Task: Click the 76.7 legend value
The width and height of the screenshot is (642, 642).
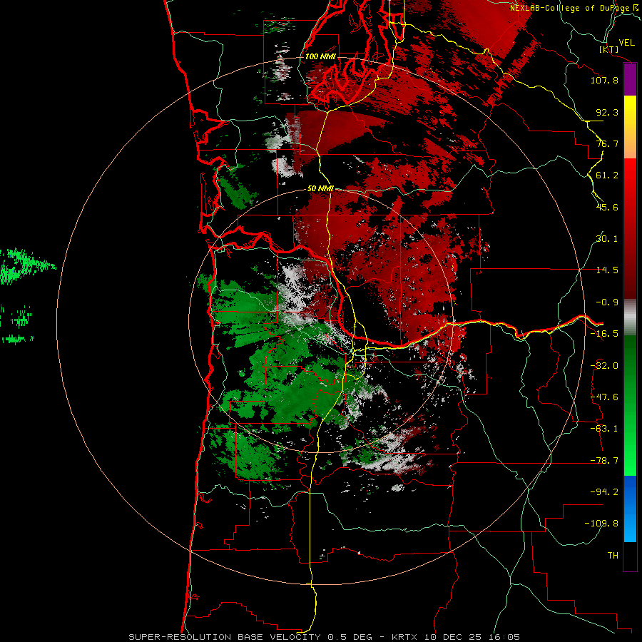Action: pos(607,143)
